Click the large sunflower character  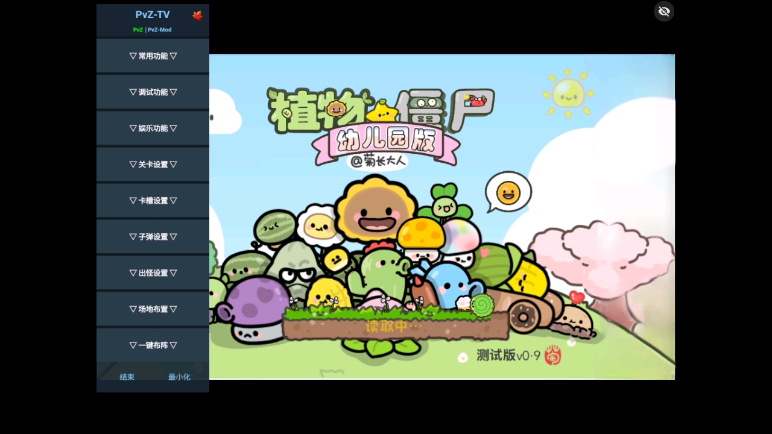(x=375, y=210)
